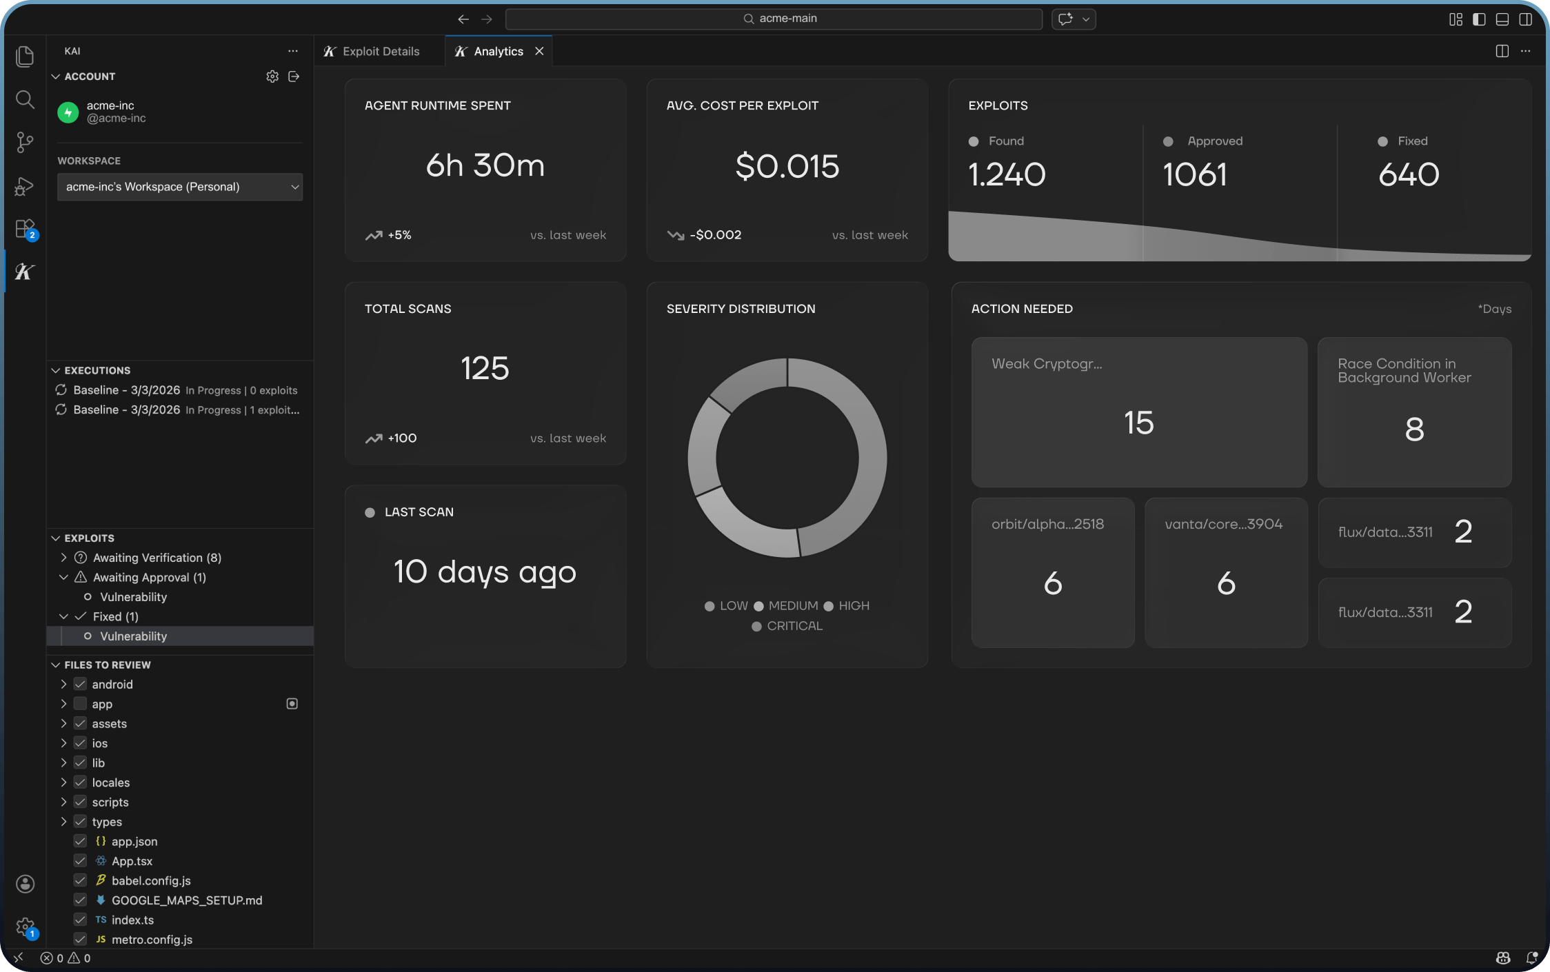
Task: Click the GitHub Copilot status bar icon
Action: point(1502,958)
